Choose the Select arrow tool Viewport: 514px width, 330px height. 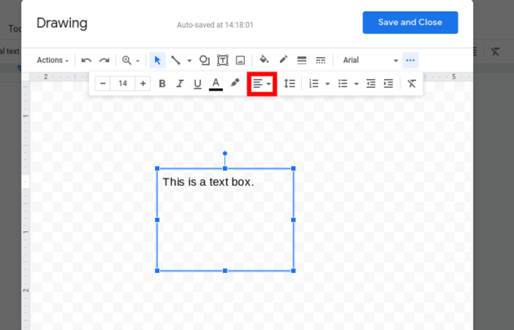(x=157, y=60)
